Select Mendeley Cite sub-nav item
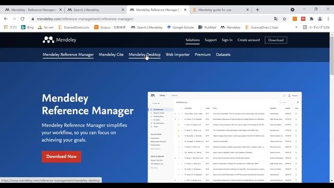The image size is (334, 188). pyautogui.click(x=111, y=54)
